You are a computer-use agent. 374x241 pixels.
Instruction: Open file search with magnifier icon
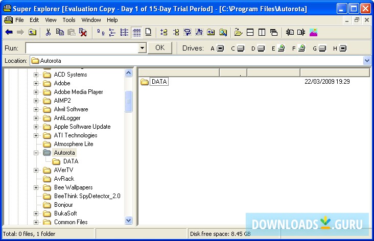pos(223,32)
